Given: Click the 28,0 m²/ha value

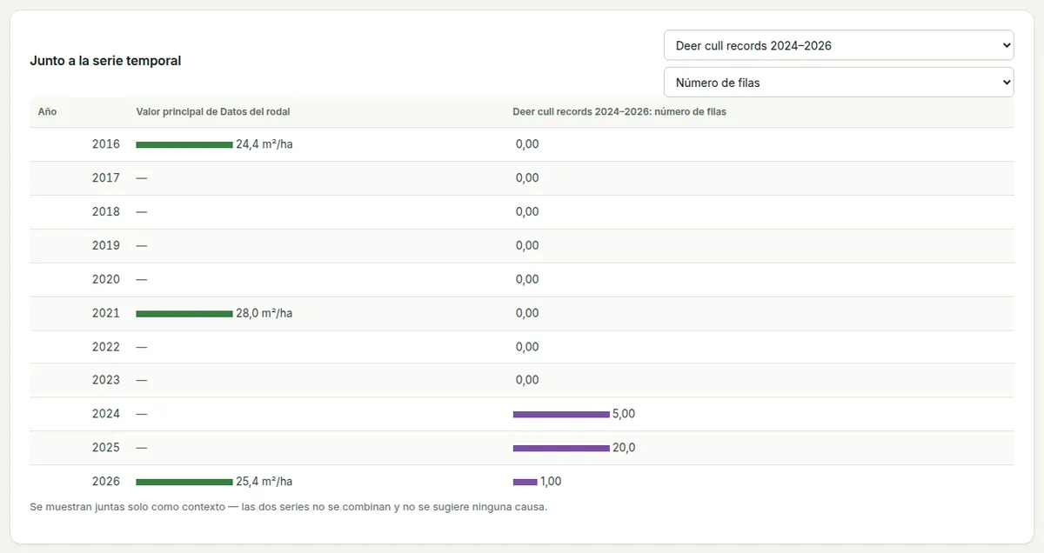Looking at the screenshot, I should coord(264,313).
